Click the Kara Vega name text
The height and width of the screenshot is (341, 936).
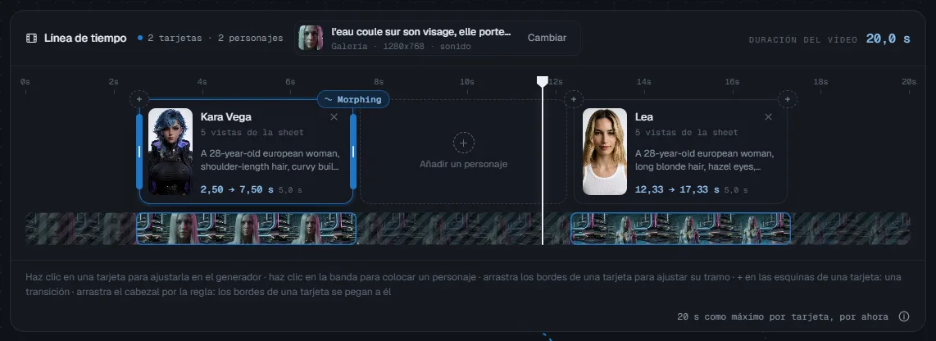click(225, 117)
